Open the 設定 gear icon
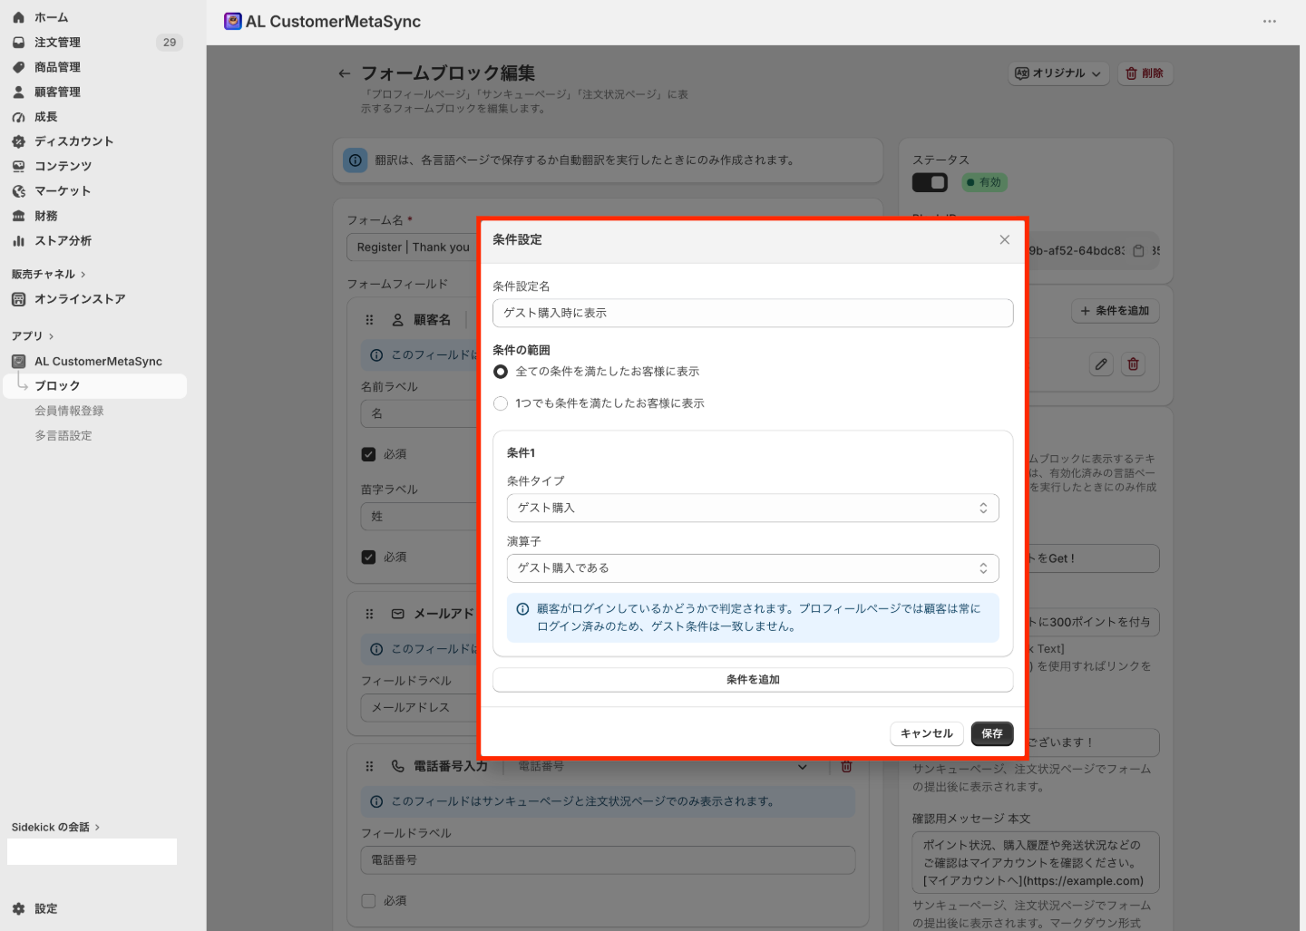The image size is (1306, 931). click(x=18, y=908)
